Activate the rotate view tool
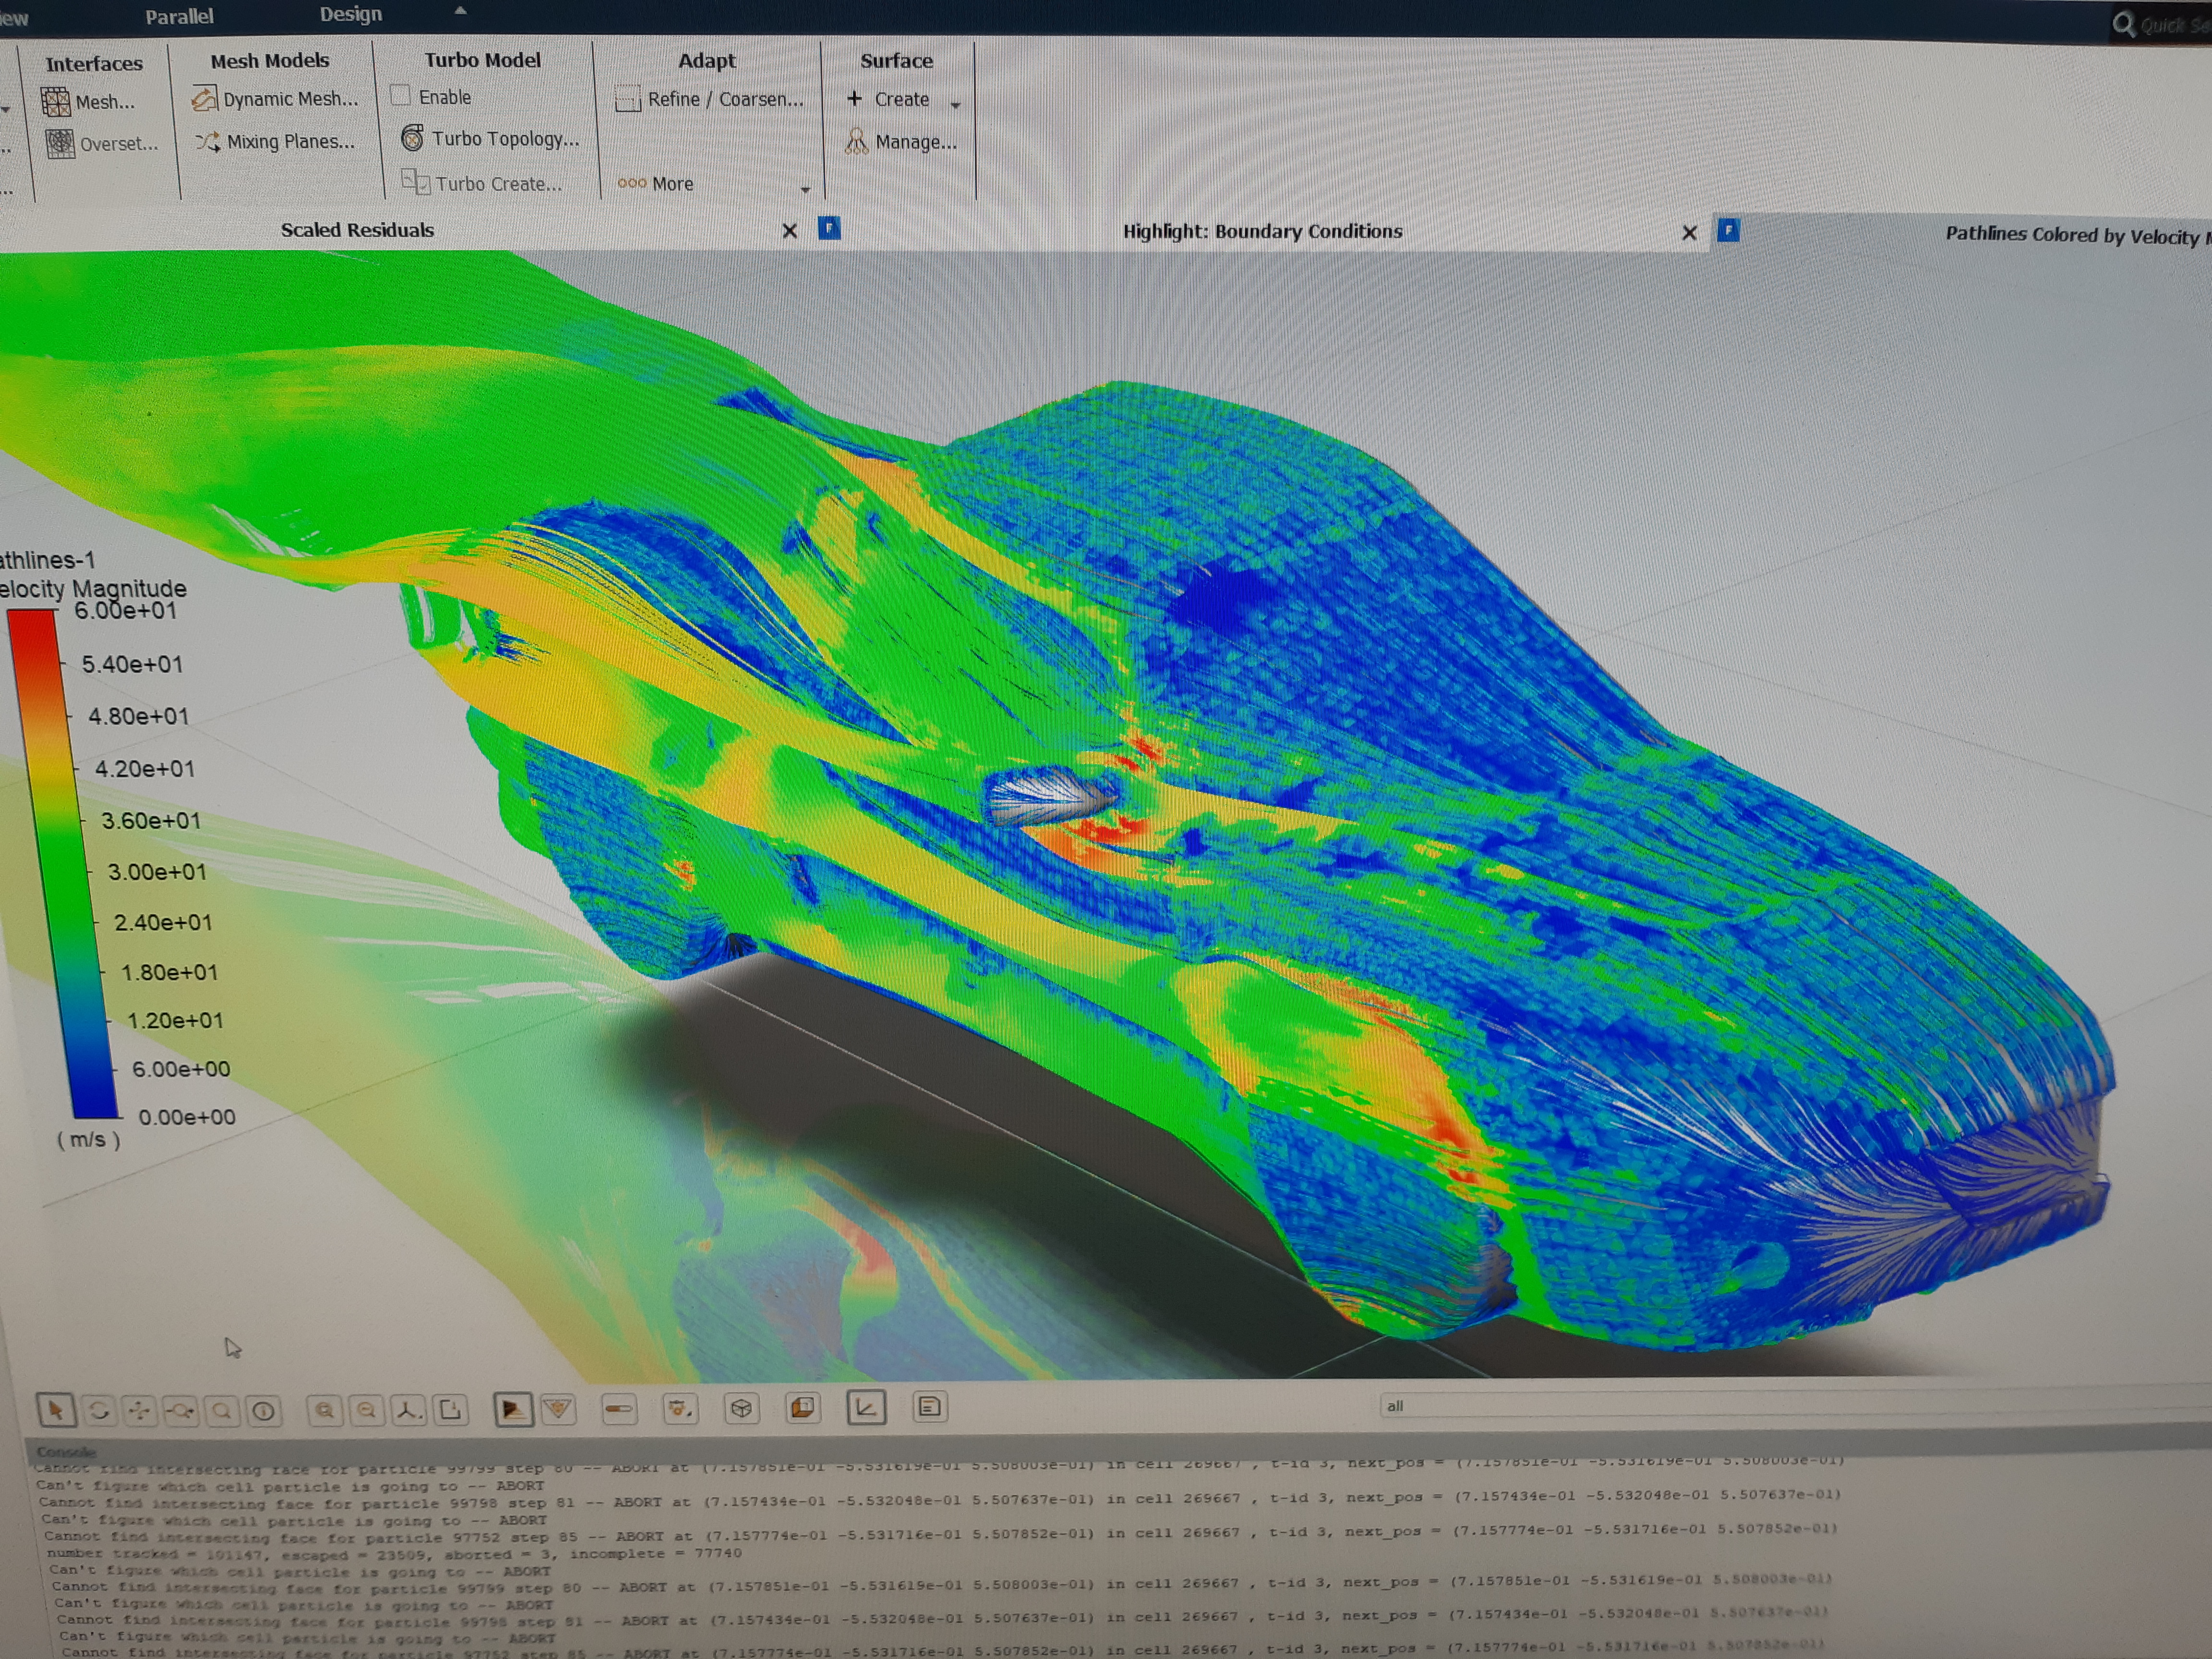Image resolution: width=2212 pixels, height=1659 pixels. click(98, 1410)
